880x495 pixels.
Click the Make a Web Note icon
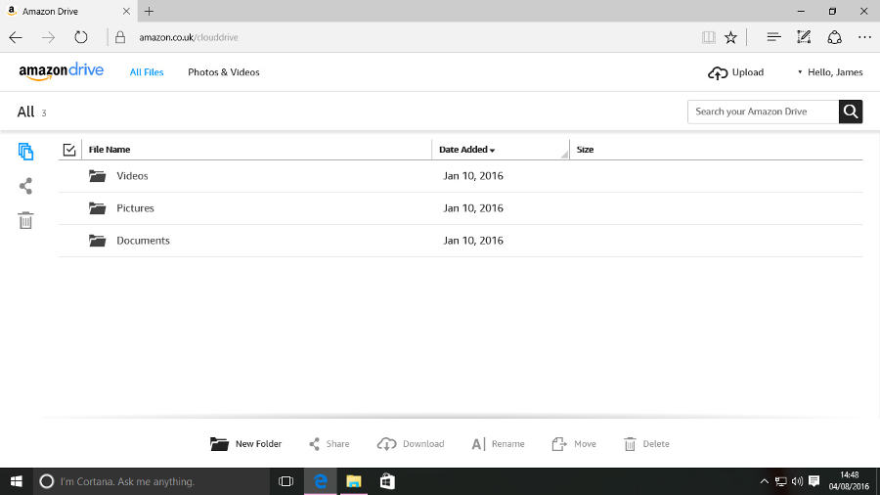(804, 37)
